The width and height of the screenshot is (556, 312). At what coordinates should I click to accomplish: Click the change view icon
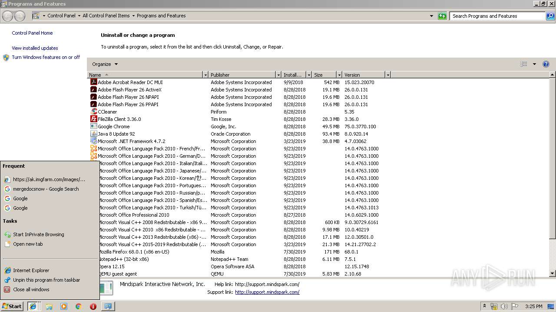(523, 64)
